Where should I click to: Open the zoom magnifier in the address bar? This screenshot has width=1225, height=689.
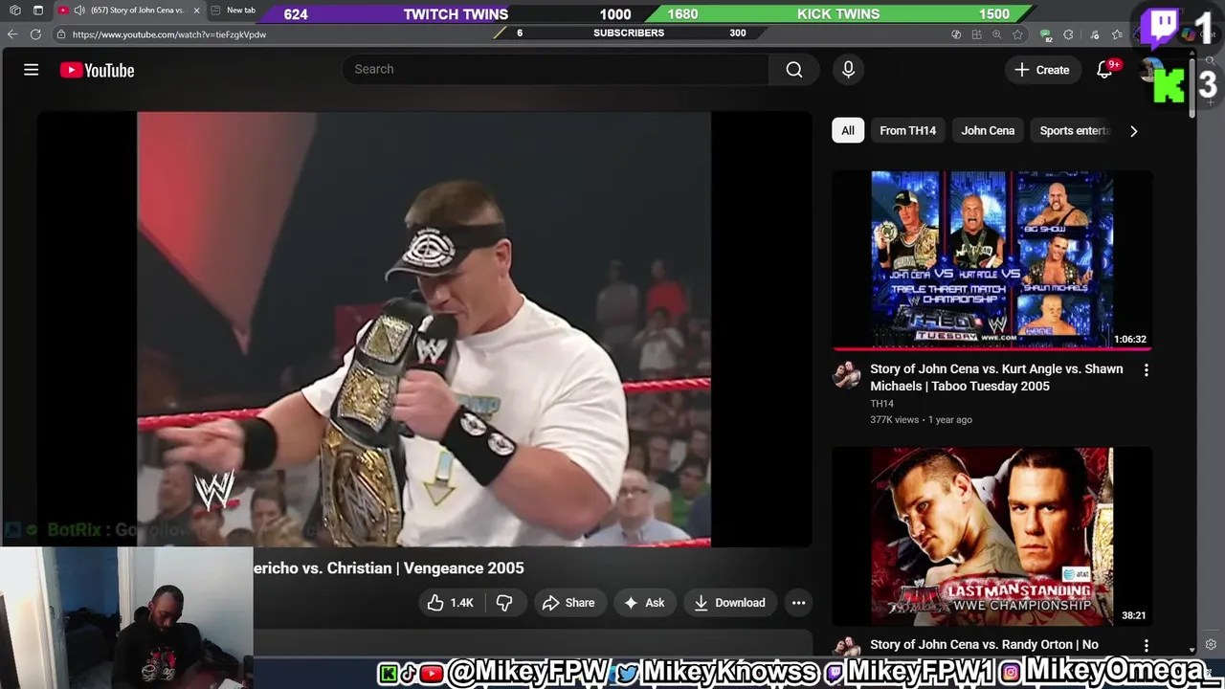click(997, 34)
